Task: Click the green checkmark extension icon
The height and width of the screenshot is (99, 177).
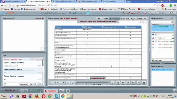Action: 171,5
